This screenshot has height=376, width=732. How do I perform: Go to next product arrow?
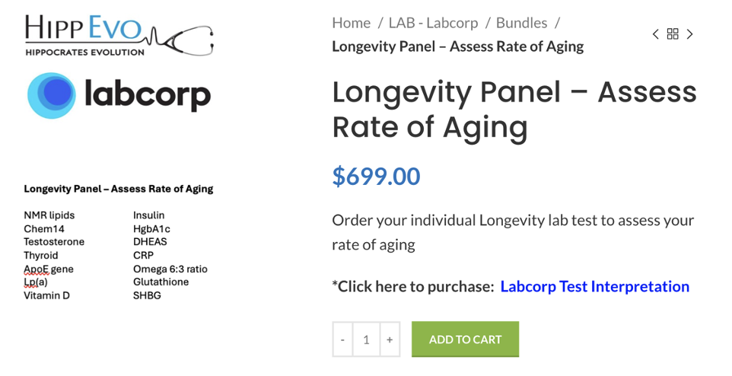click(689, 34)
